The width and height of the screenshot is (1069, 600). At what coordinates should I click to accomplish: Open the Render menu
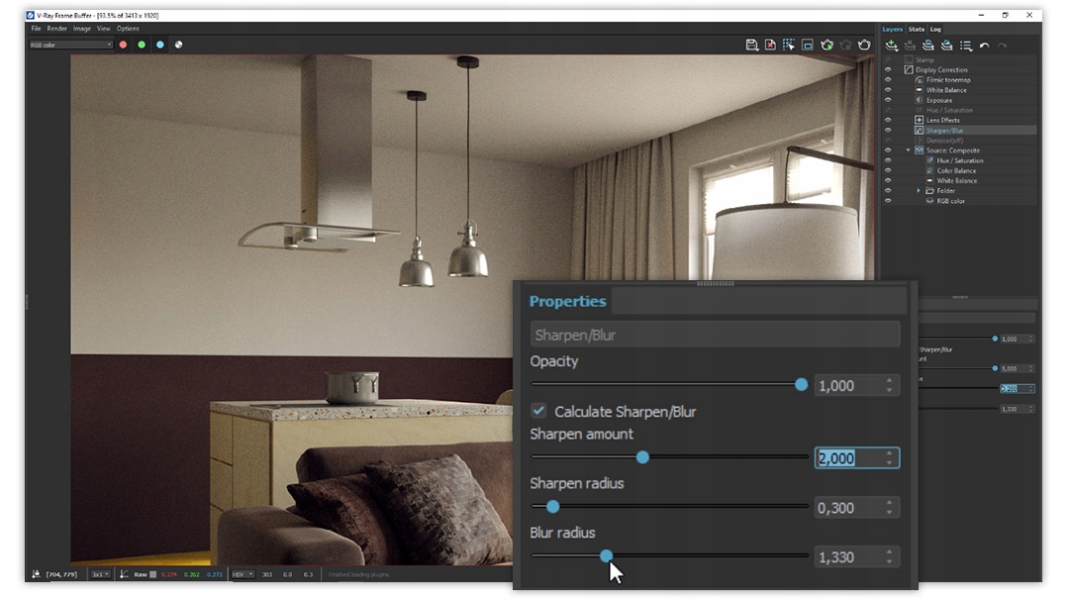(57, 29)
